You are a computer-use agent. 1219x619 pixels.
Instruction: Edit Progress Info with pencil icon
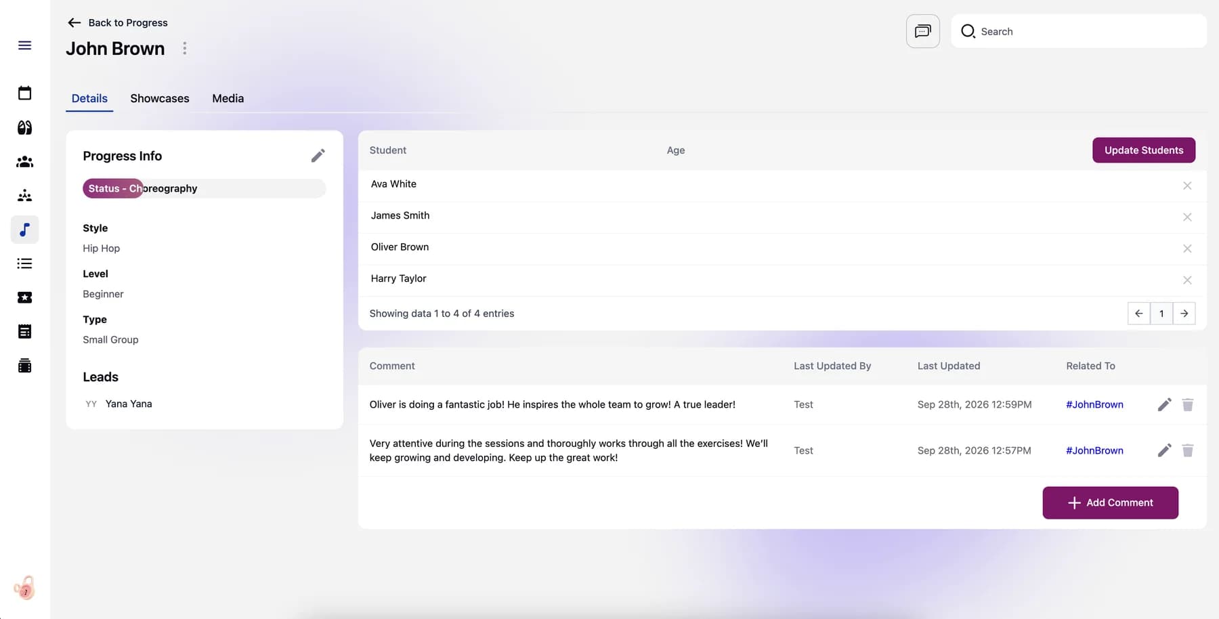(318, 156)
